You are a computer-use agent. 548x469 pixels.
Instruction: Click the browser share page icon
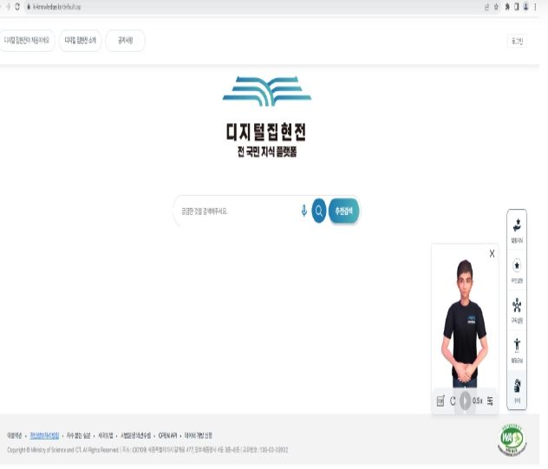point(486,7)
